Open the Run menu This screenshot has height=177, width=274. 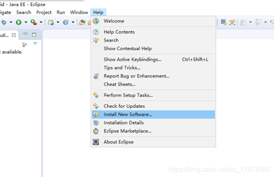pos(61,12)
